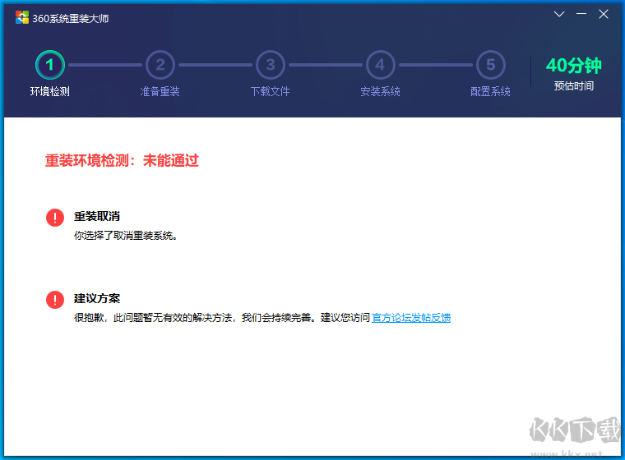Click the step 5 circle icon
The image size is (625, 460).
490,64
